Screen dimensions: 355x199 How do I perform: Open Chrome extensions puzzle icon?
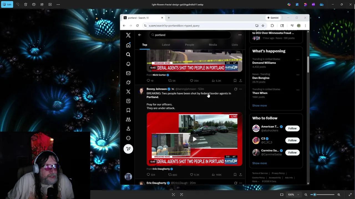pos(272,26)
